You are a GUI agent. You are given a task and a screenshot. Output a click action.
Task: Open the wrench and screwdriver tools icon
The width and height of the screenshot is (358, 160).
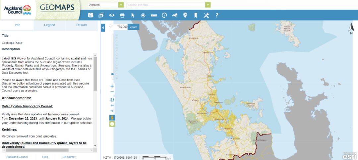click(206, 15)
